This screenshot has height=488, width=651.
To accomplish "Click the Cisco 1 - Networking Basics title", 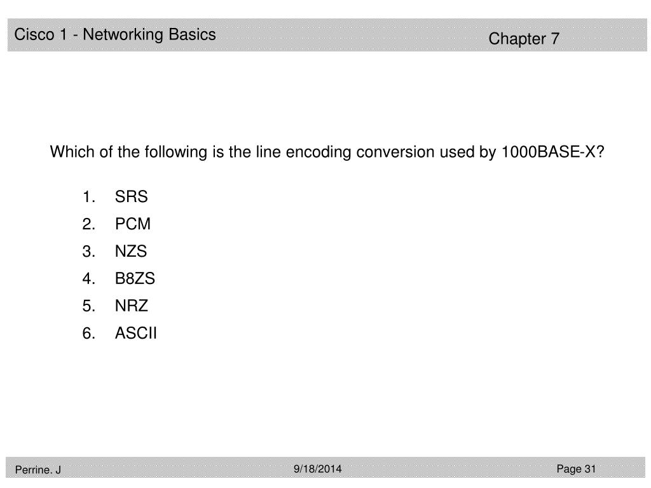I will (x=115, y=34).
